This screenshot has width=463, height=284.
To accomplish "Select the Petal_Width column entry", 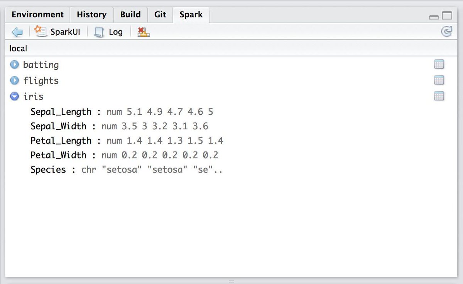I will click(x=58, y=155).
